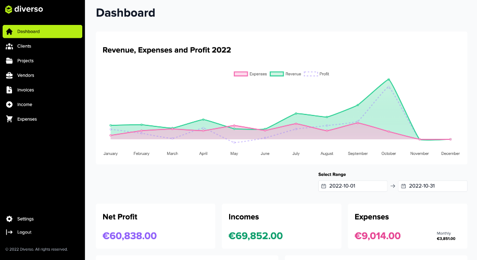Image resolution: width=477 pixels, height=260 pixels.
Task: Toggle the Expenses series in chart legend
Action: pyautogui.click(x=250, y=74)
